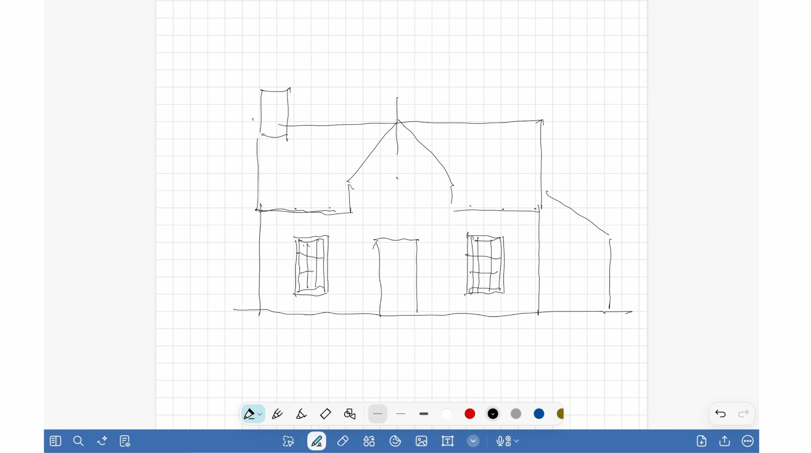Open search in the notebook

pyautogui.click(x=78, y=441)
